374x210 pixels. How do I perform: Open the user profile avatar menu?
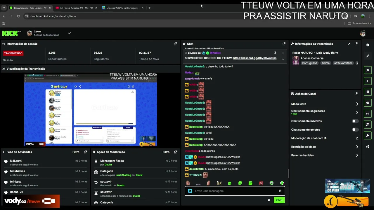point(363,33)
